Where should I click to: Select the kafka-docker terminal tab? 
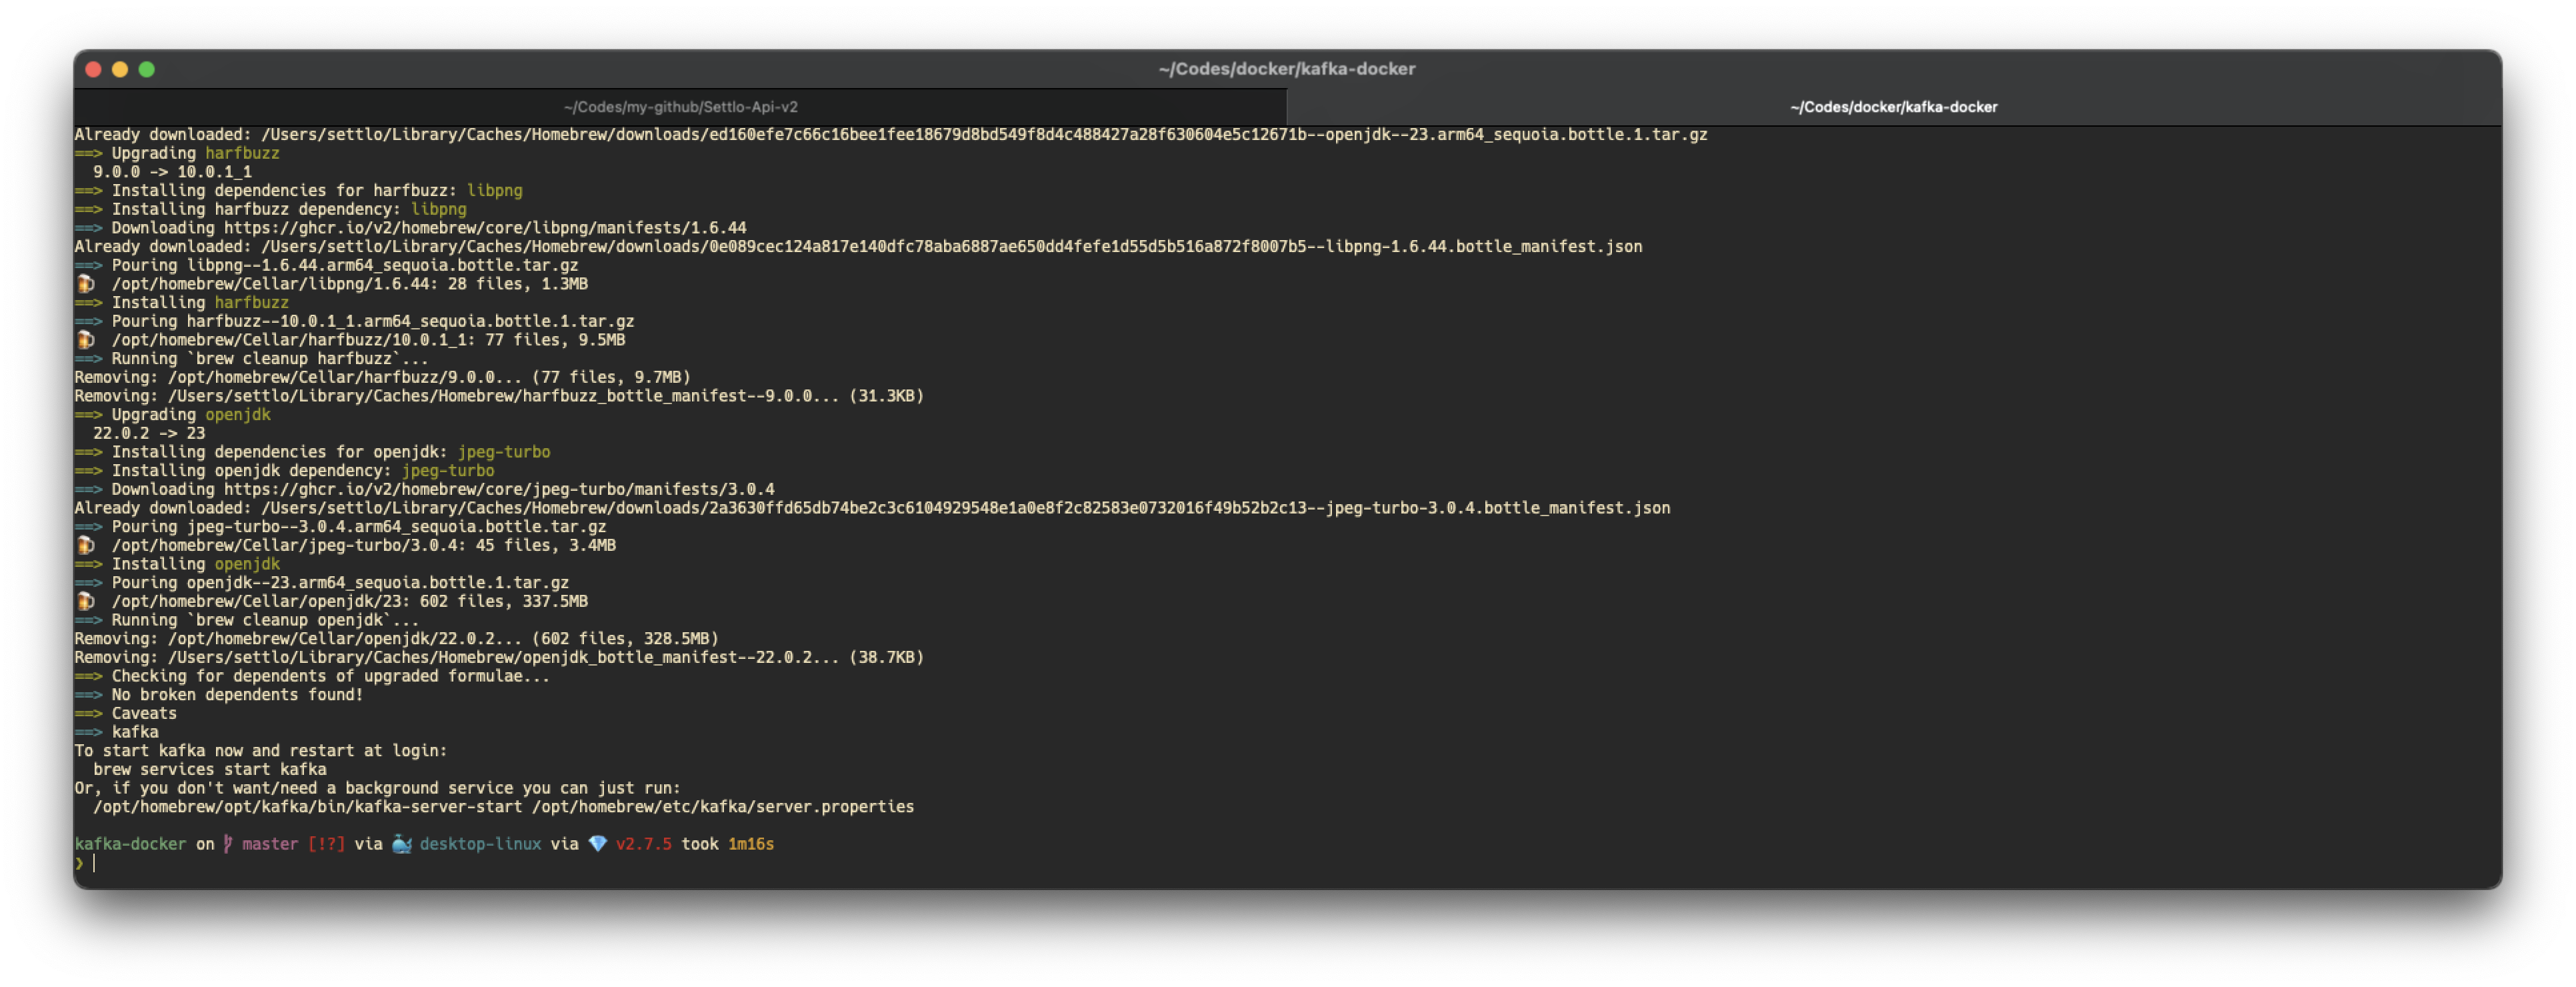(x=1892, y=107)
